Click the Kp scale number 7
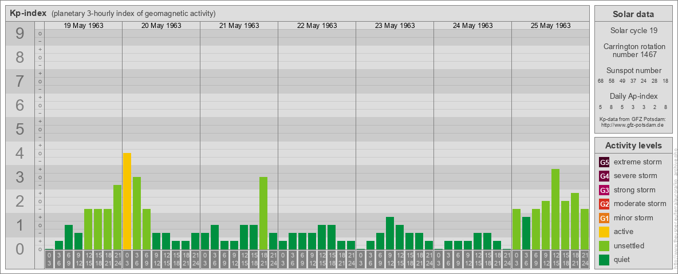This screenshot has width=678, height=274. coord(20,81)
